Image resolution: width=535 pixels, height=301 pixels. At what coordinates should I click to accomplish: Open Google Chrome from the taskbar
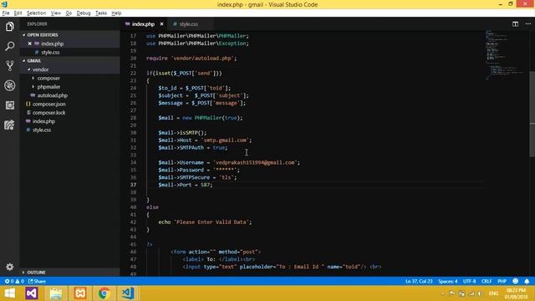pos(104,293)
